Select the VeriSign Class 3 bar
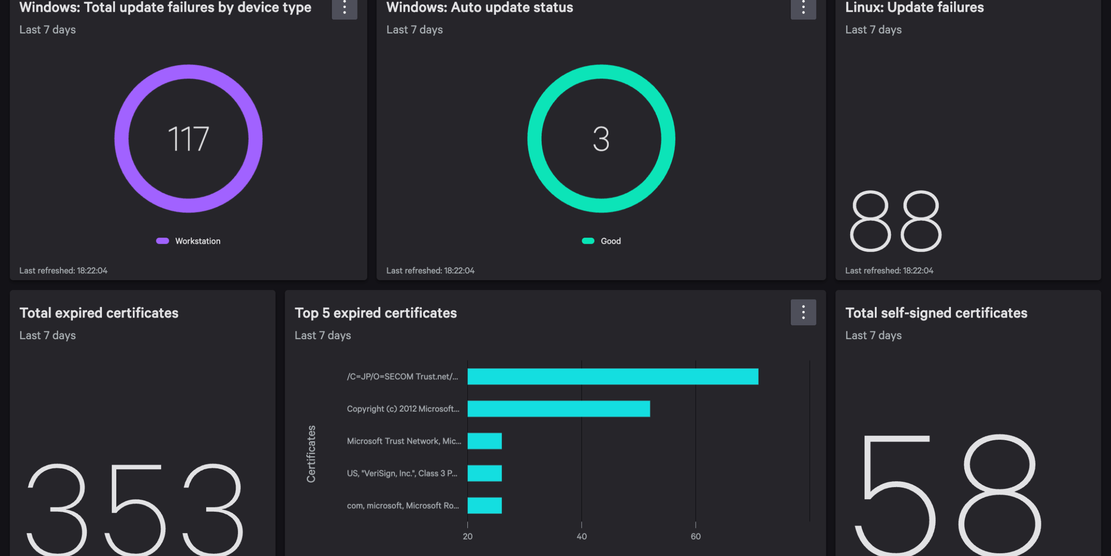 pos(484,473)
